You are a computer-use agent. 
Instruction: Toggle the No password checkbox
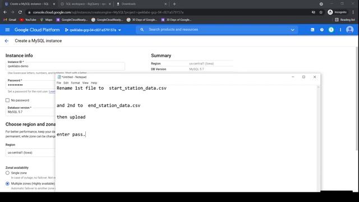pos(7,100)
